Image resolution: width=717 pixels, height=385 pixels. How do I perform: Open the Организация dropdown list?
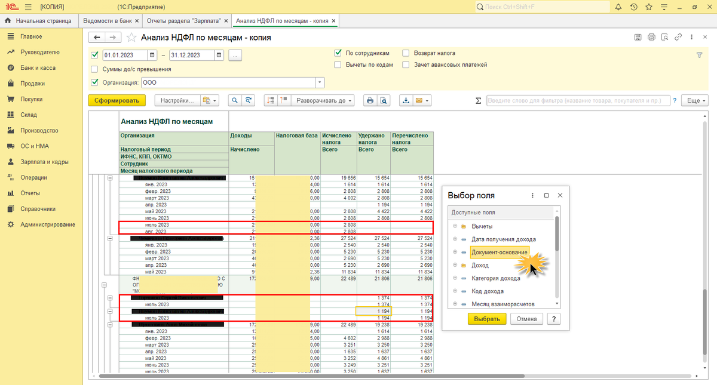(320, 82)
